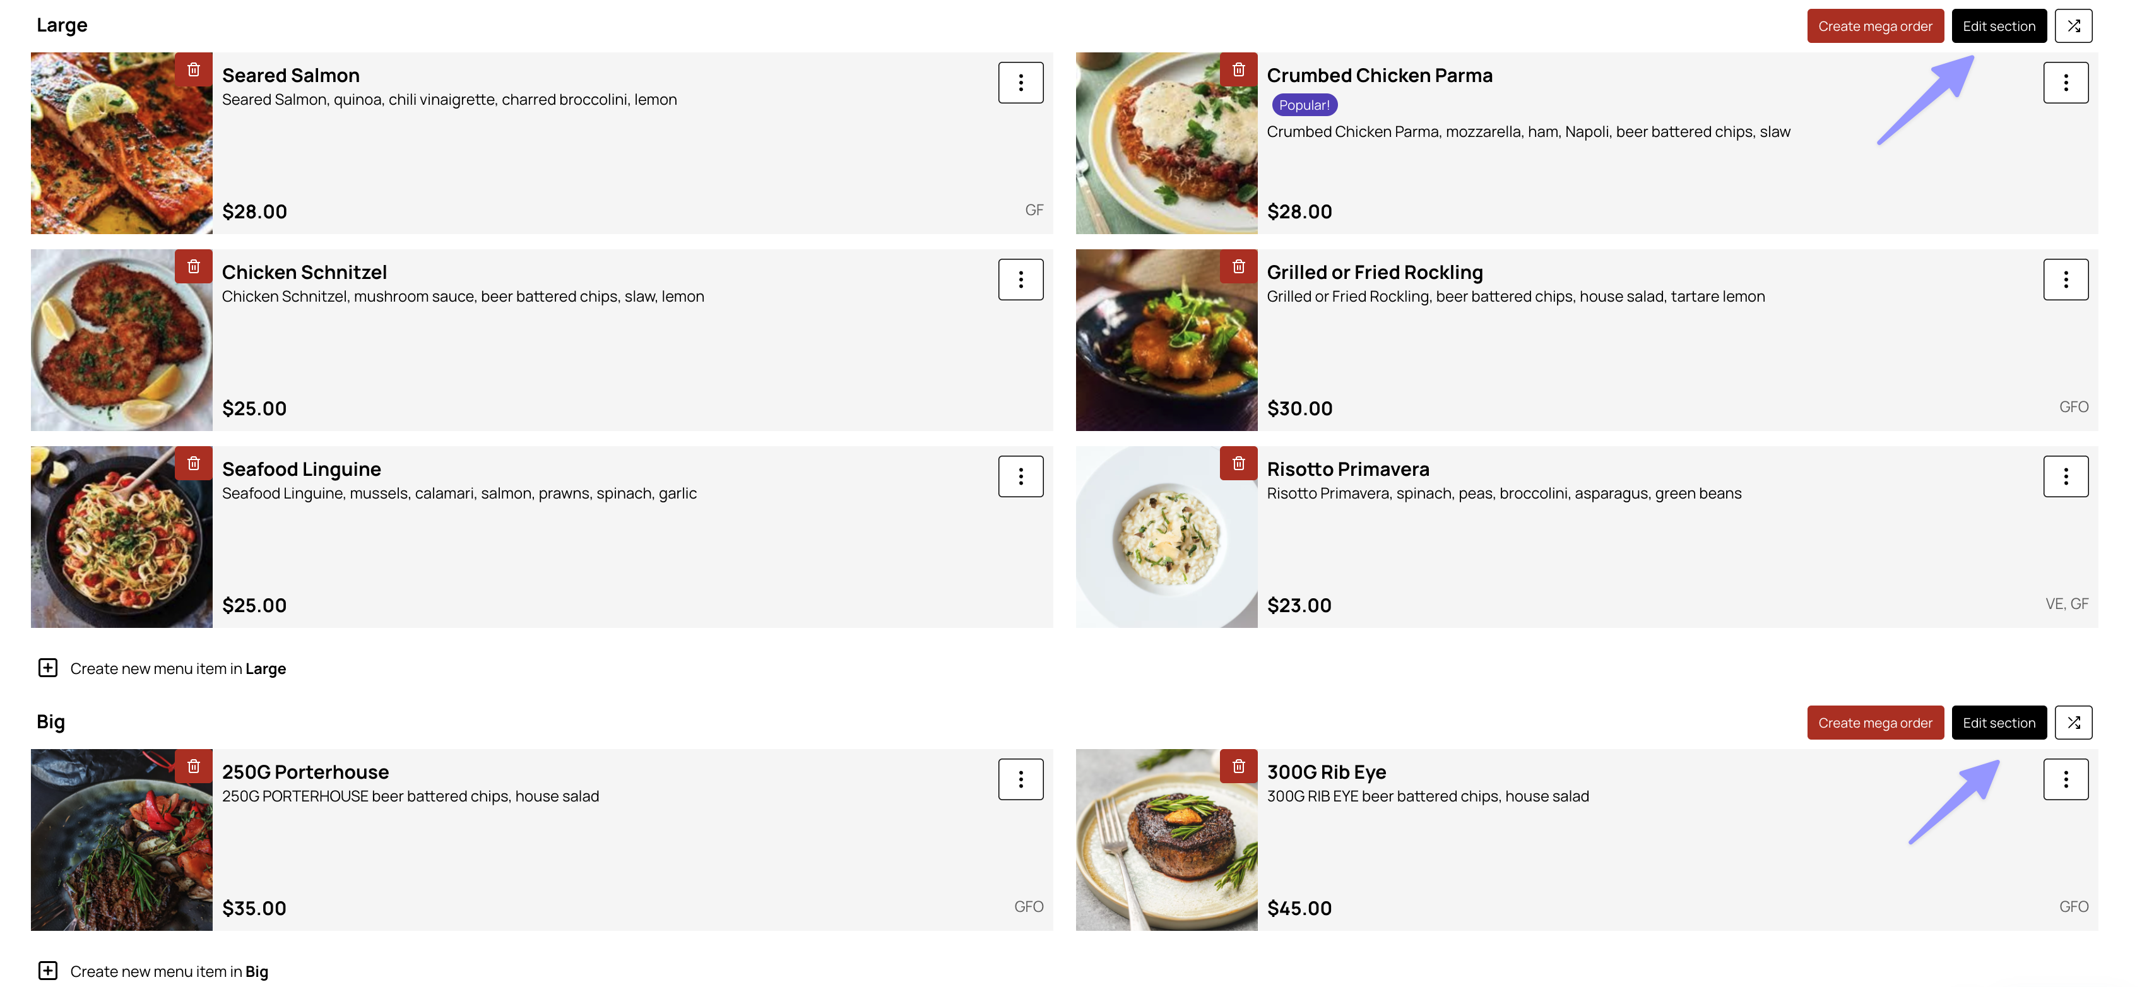Shuffle the Large section using the shuffle icon
2142x987 pixels.
coord(2073,26)
